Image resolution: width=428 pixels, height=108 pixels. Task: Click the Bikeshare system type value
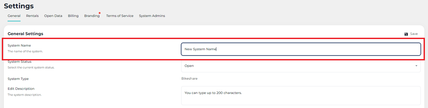point(189,79)
